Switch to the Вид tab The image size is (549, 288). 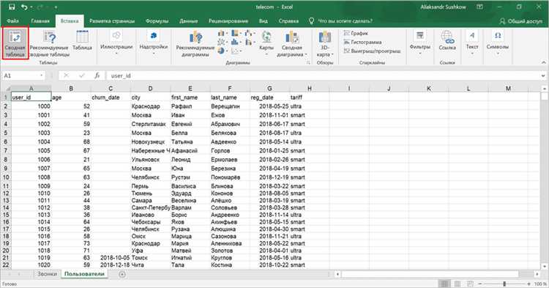point(264,21)
